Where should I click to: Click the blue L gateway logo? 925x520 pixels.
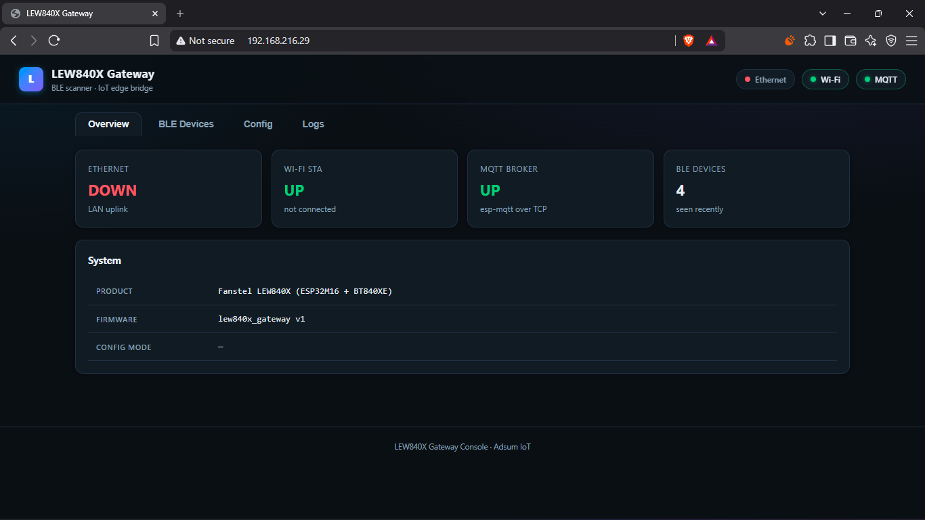31,79
